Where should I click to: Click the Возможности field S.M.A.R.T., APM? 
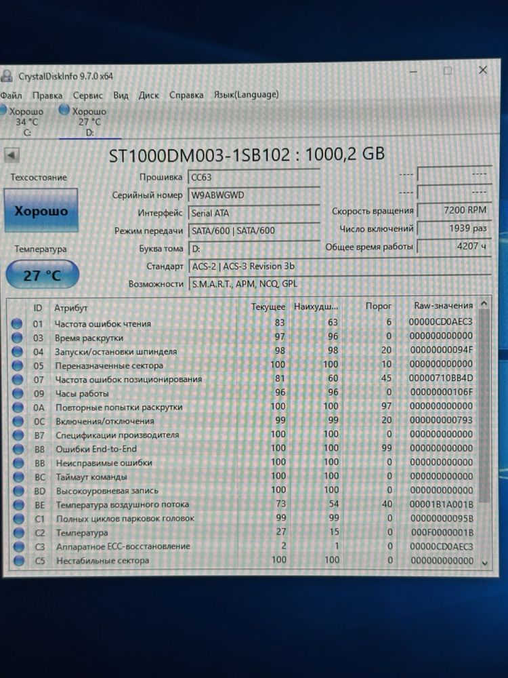[x=340, y=283]
